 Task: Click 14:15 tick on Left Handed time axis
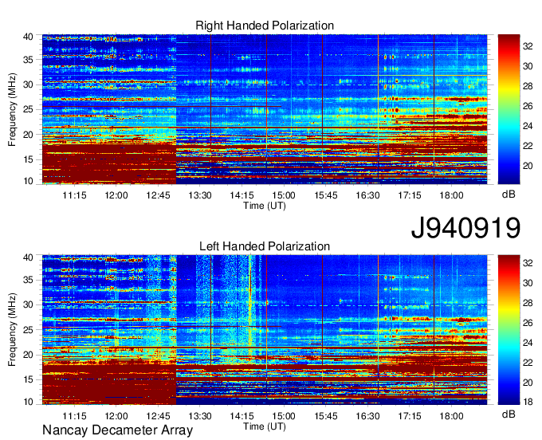click(x=242, y=416)
